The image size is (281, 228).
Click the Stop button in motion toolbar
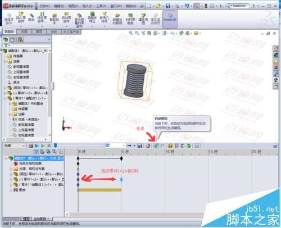pos(49,145)
